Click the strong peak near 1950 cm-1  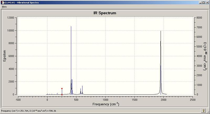(161, 63)
